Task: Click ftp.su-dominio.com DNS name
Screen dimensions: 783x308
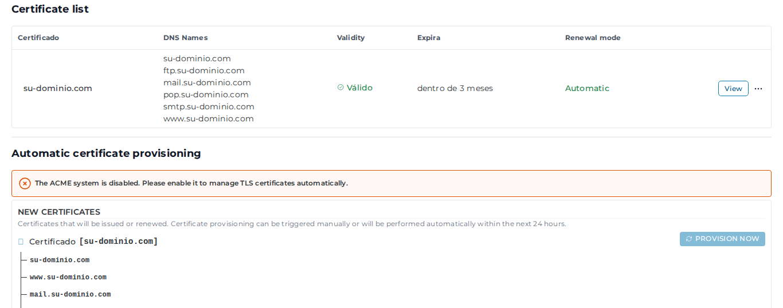Action: coord(204,70)
